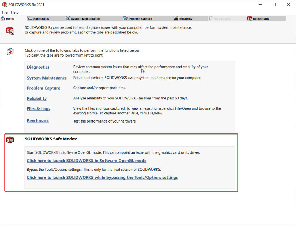The height and width of the screenshot is (226, 296).
Task: Click the SOLIDWORKS Rx logo icon in intro
Action: (10, 31)
